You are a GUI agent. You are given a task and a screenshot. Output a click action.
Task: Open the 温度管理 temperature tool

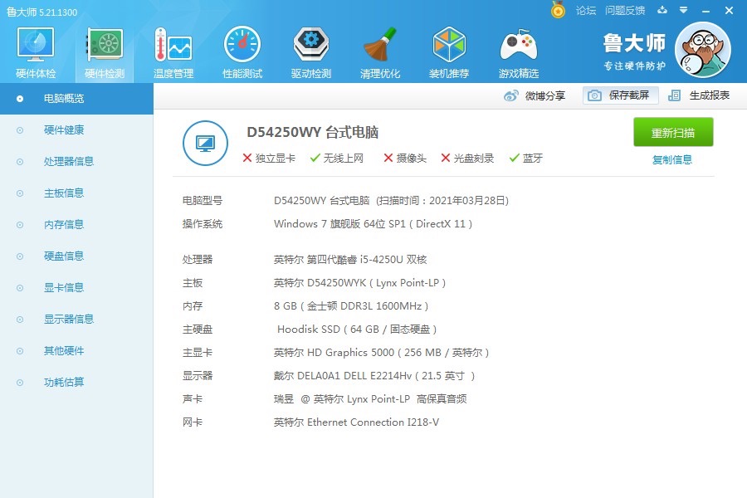[x=172, y=50]
